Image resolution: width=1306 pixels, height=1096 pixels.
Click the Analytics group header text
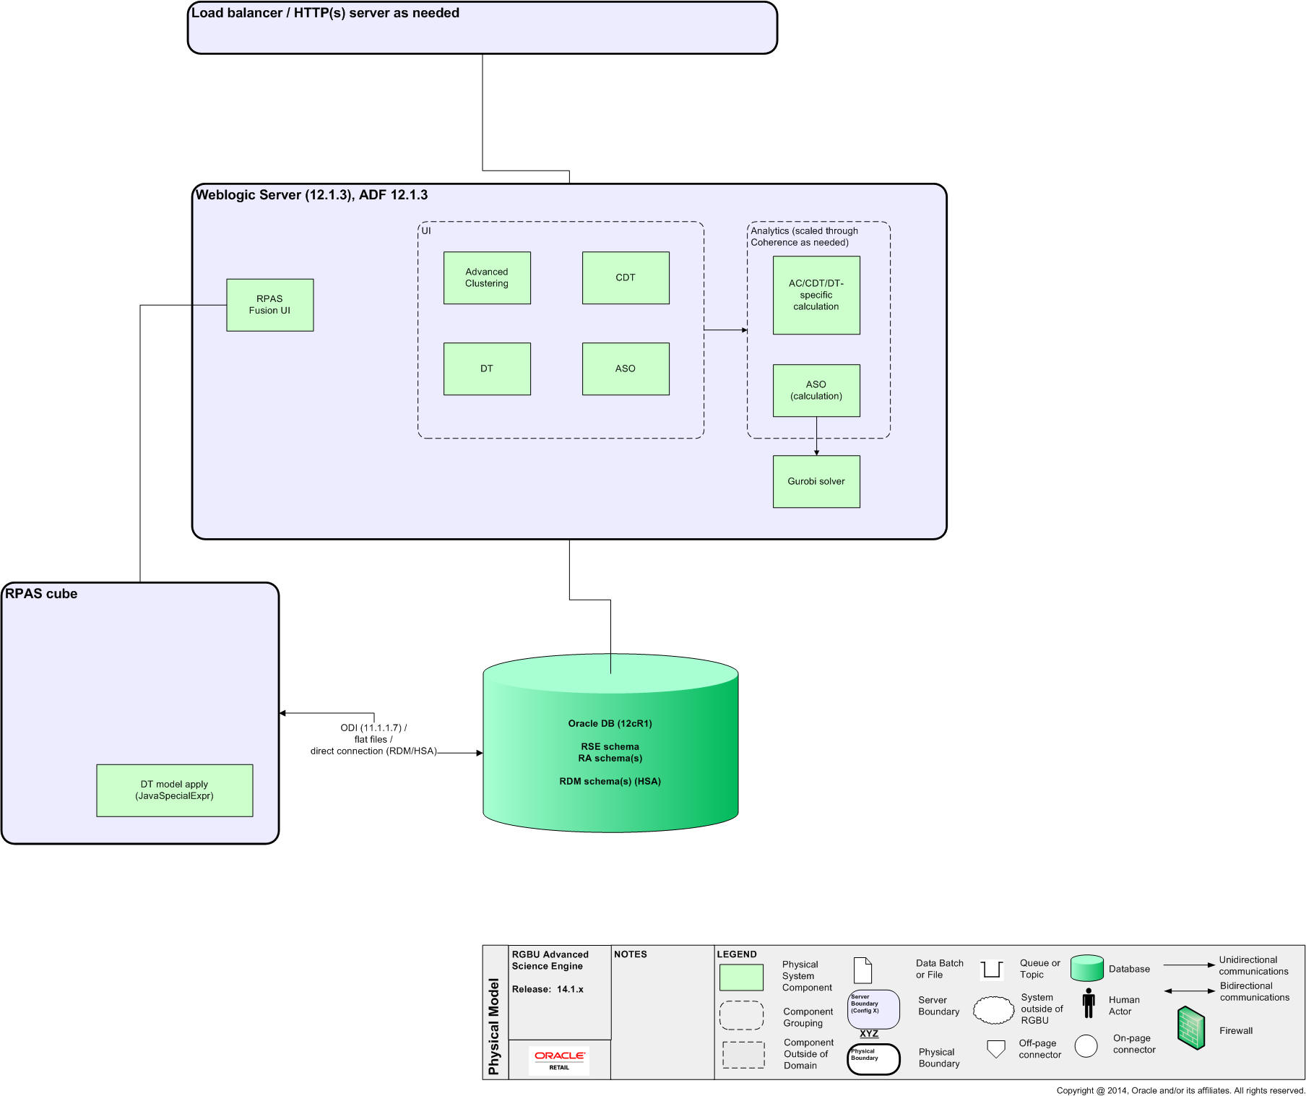[x=804, y=236]
